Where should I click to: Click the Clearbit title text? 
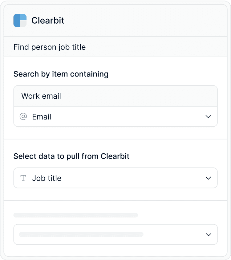tap(48, 21)
